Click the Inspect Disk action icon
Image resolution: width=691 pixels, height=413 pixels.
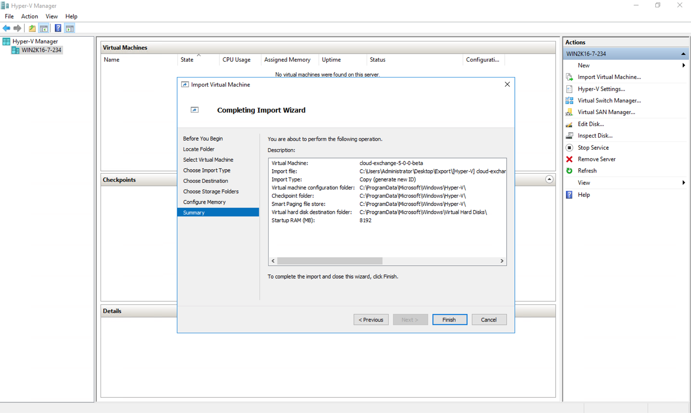point(570,135)
